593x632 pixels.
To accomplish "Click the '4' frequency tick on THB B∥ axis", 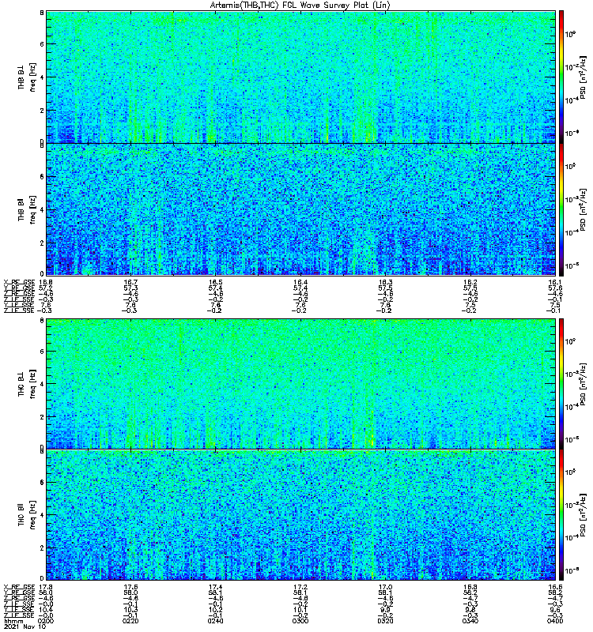I will tap(42, 210).
